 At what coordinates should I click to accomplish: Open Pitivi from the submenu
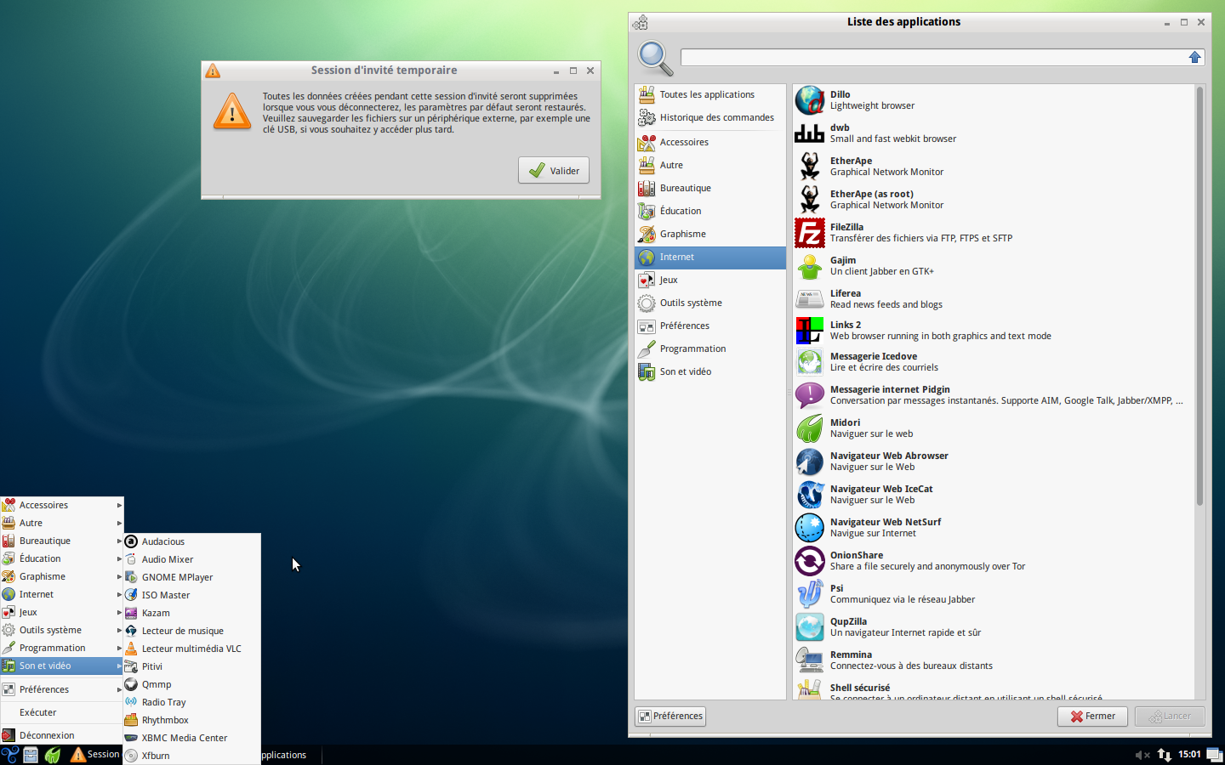click(191, 666)
